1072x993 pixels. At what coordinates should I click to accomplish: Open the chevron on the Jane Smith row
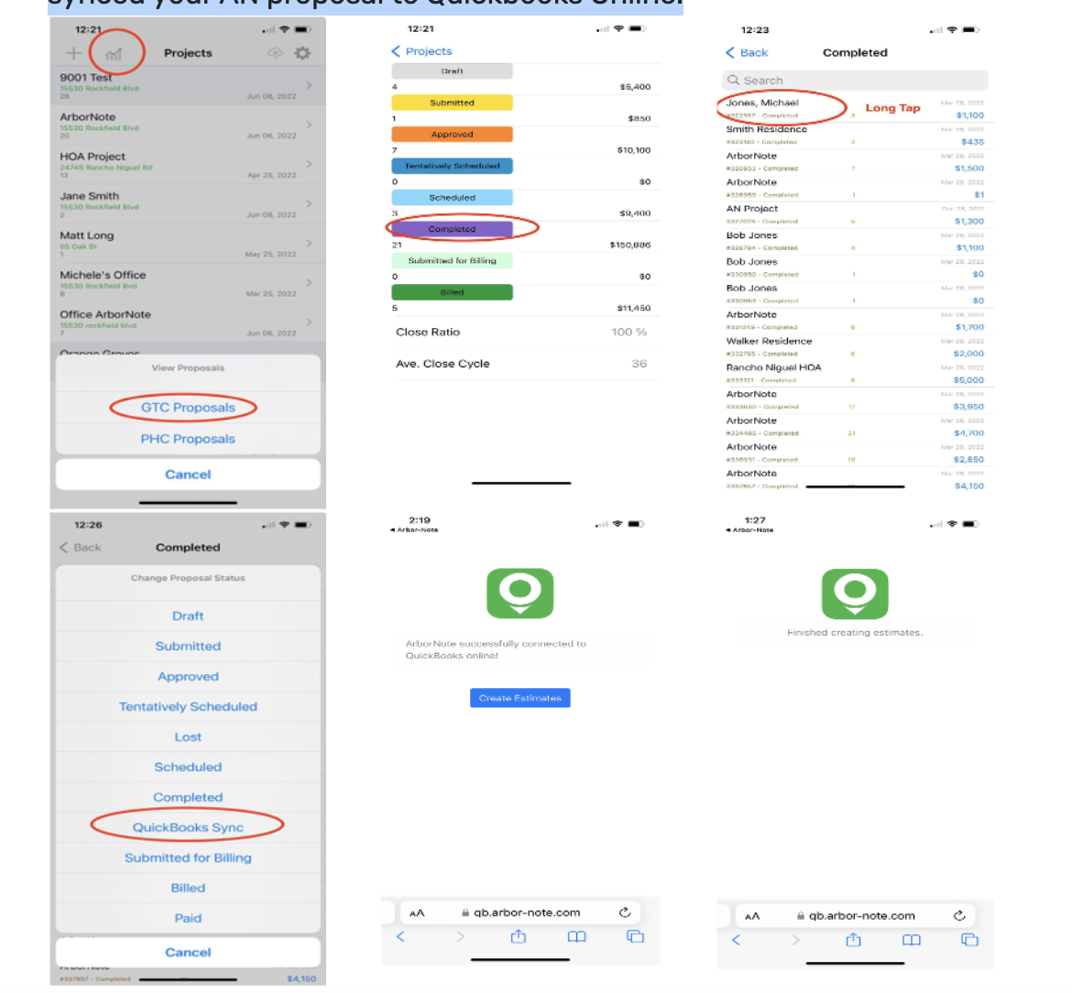pos(309,203)
